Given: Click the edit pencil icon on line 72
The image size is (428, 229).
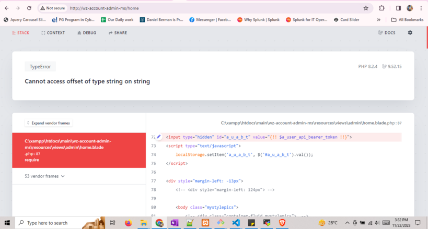Looking at the screenshot, I should 159,137.
